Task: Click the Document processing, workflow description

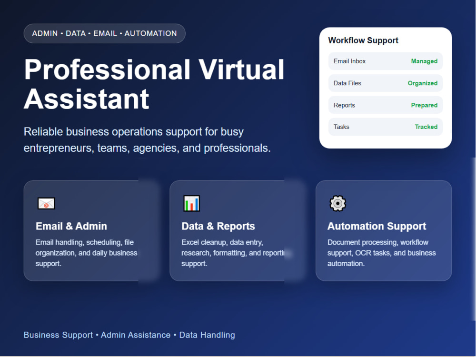Action: (x=382, y=253)
